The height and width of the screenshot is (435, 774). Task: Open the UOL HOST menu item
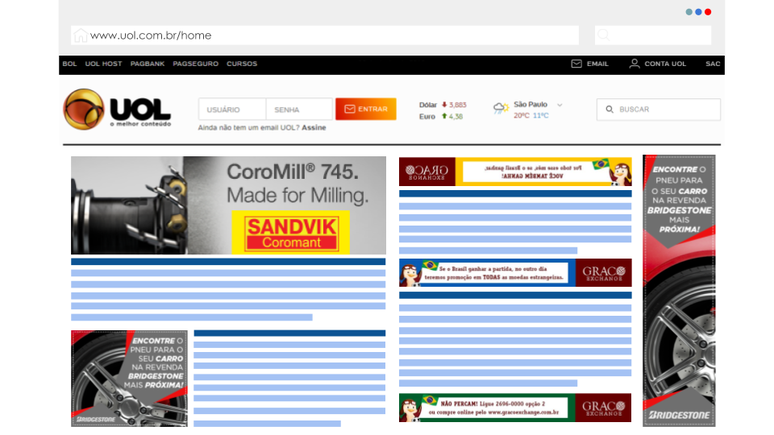click(104, 64)
